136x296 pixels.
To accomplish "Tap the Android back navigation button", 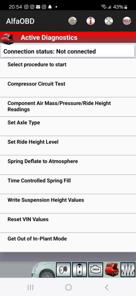I will [x=106, y=287].
